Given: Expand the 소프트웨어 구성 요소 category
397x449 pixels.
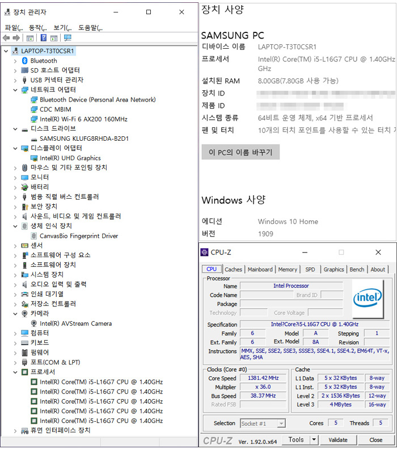Looking at the screenshot, I should 15,255.
